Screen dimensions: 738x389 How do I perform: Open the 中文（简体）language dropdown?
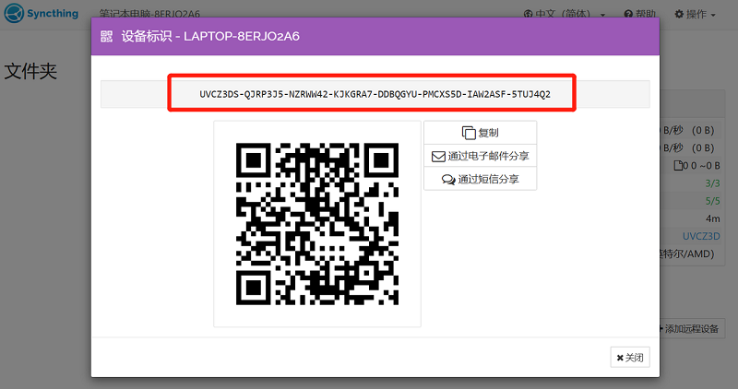(565, 14)
